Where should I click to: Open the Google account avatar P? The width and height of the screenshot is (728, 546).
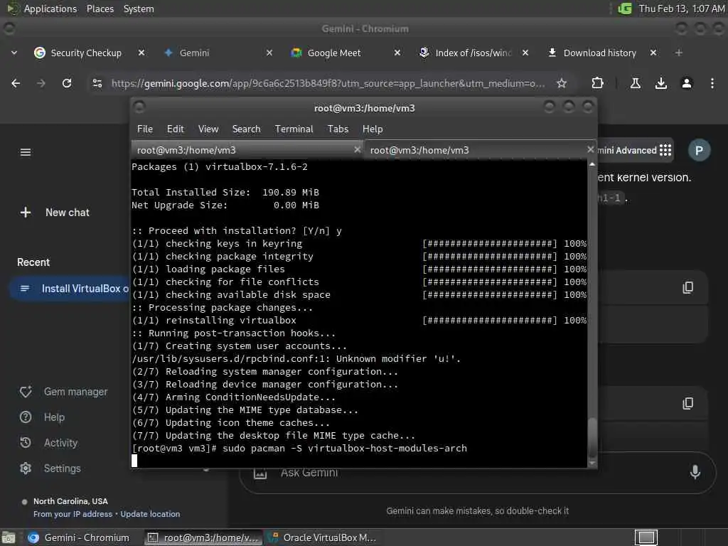pos(700,151)
